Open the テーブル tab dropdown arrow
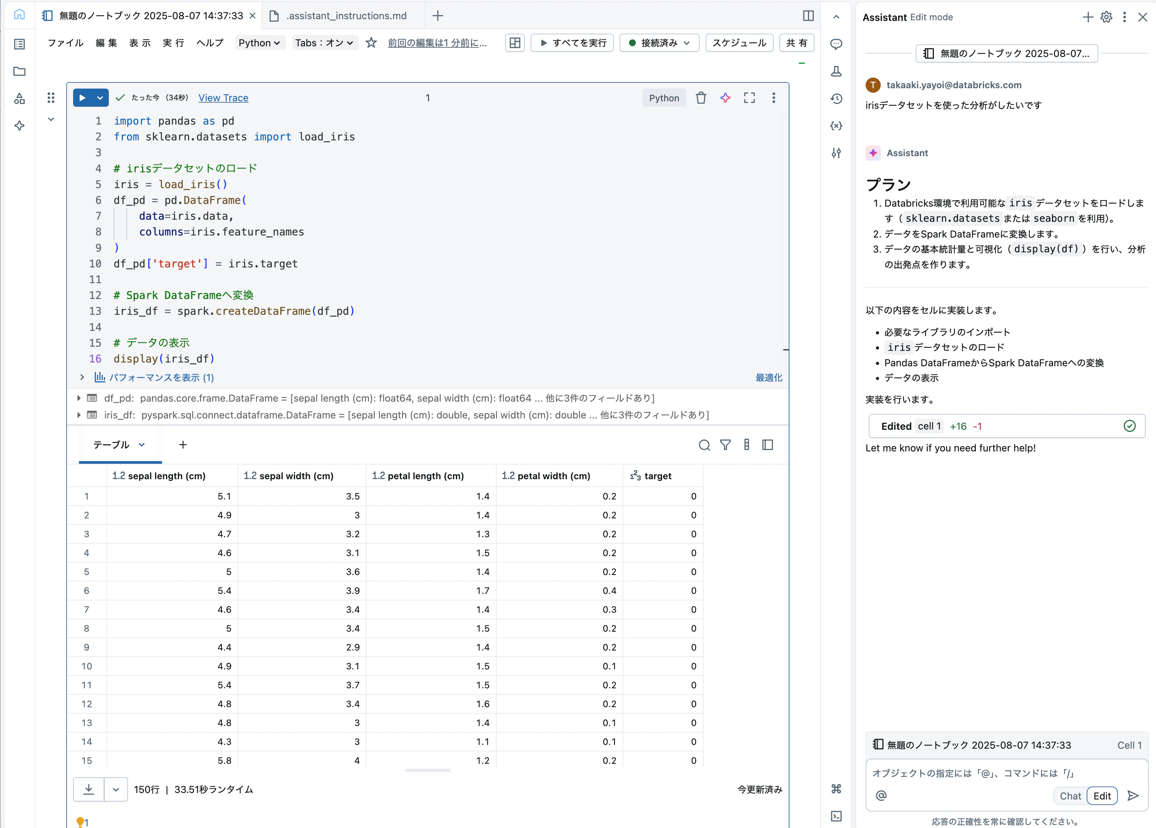 [x=142, y=445]
